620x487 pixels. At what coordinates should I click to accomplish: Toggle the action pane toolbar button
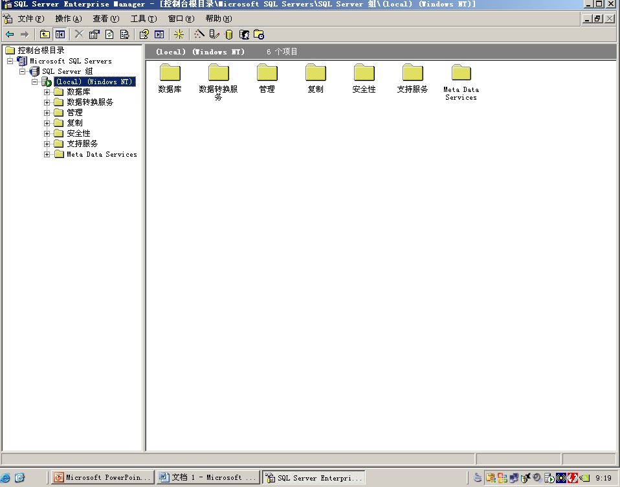tap(159, 34)
